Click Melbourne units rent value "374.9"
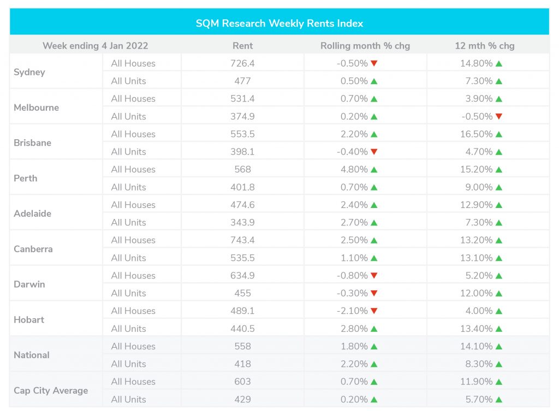559x416 pixels. (242, 117)
